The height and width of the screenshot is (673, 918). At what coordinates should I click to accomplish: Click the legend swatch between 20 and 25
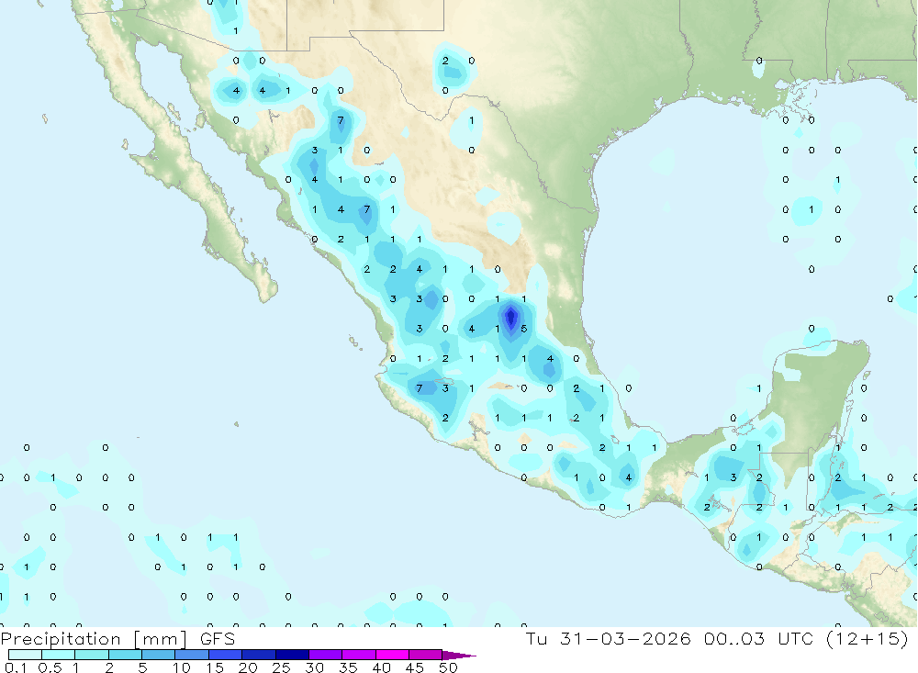click(259, 655)
